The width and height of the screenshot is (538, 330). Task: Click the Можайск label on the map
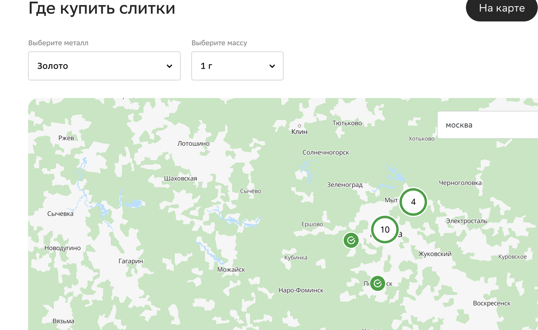pos(231,269)
